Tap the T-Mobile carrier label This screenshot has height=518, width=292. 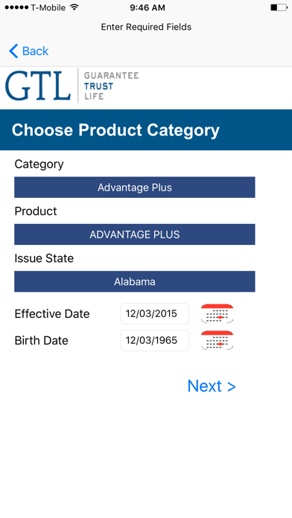click(x=48, y=7)
